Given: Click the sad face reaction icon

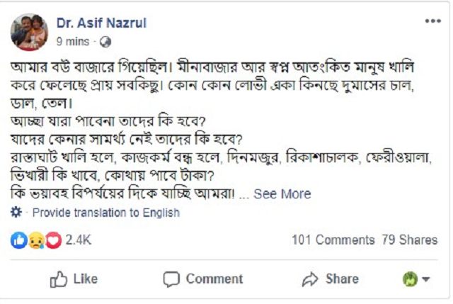Looking at the screenshot, I should pos(34,240).
